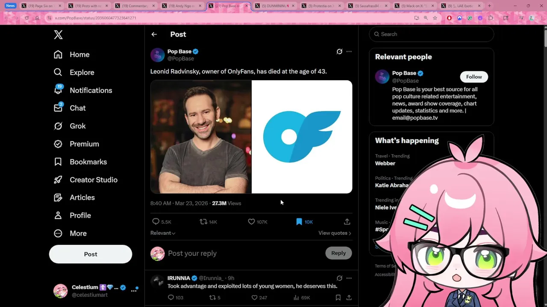The image size is (547, 307).
Task: Switch to the Andy Ngo browser tab
Action: 182,6
